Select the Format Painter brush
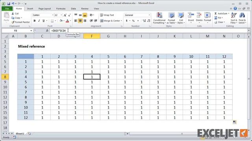The image size is (252, 141). click(13, 22)
